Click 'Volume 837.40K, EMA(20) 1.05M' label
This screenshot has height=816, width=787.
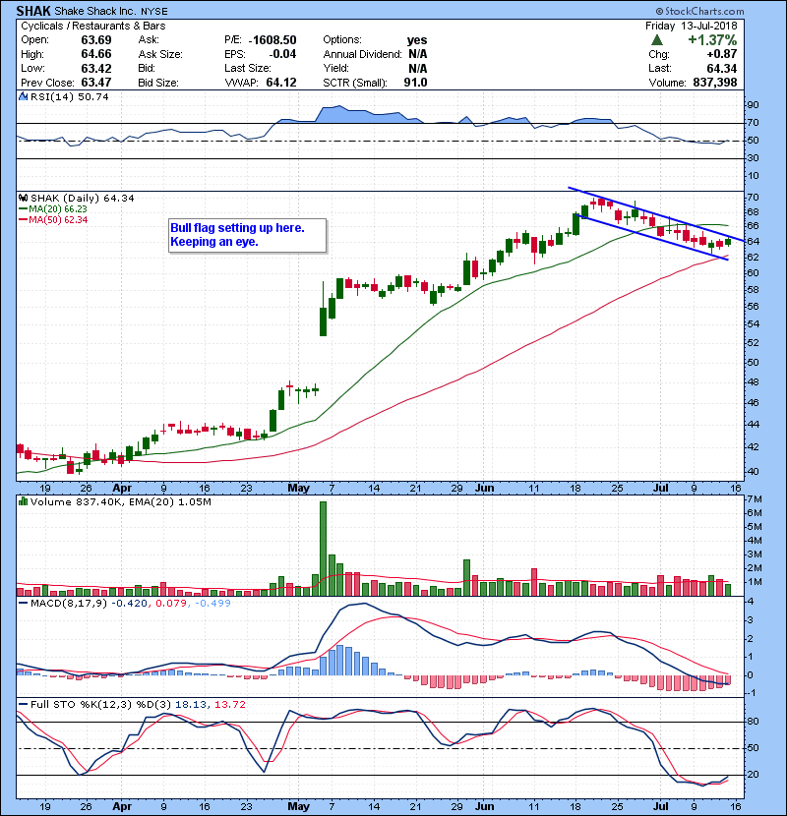[x=121, y=501]
